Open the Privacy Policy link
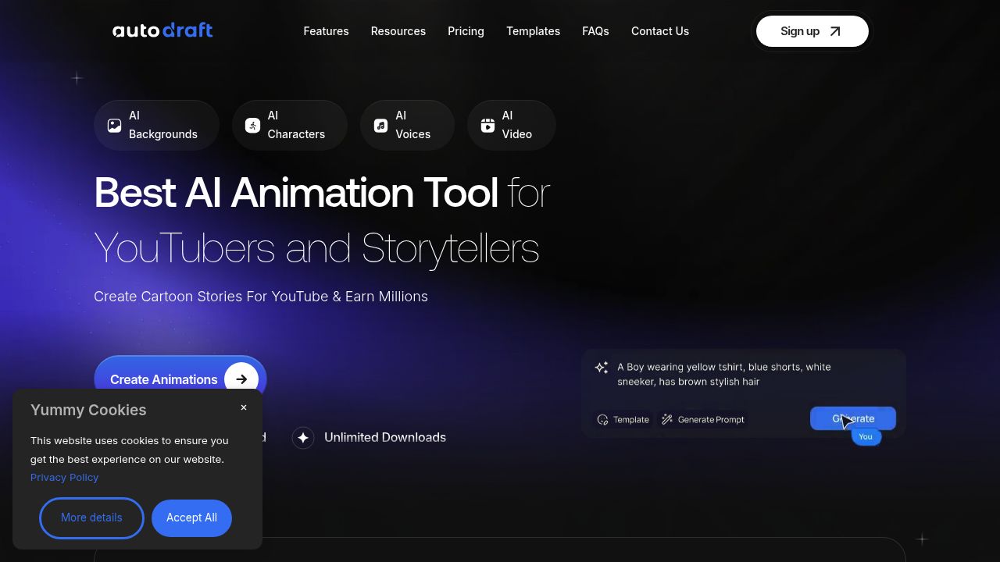 coord(64,477)
